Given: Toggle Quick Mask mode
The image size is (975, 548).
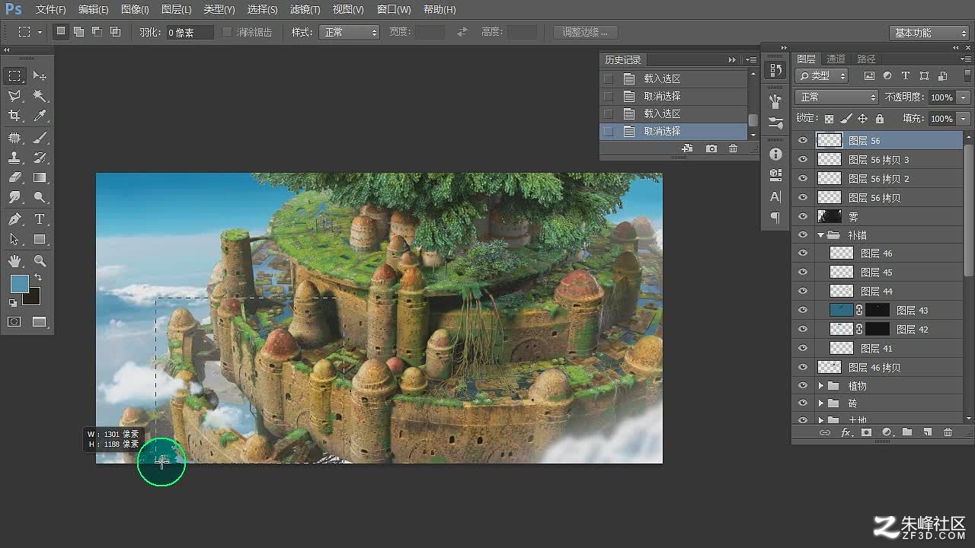Looking at the screenshot, I should tap(14, 322).
